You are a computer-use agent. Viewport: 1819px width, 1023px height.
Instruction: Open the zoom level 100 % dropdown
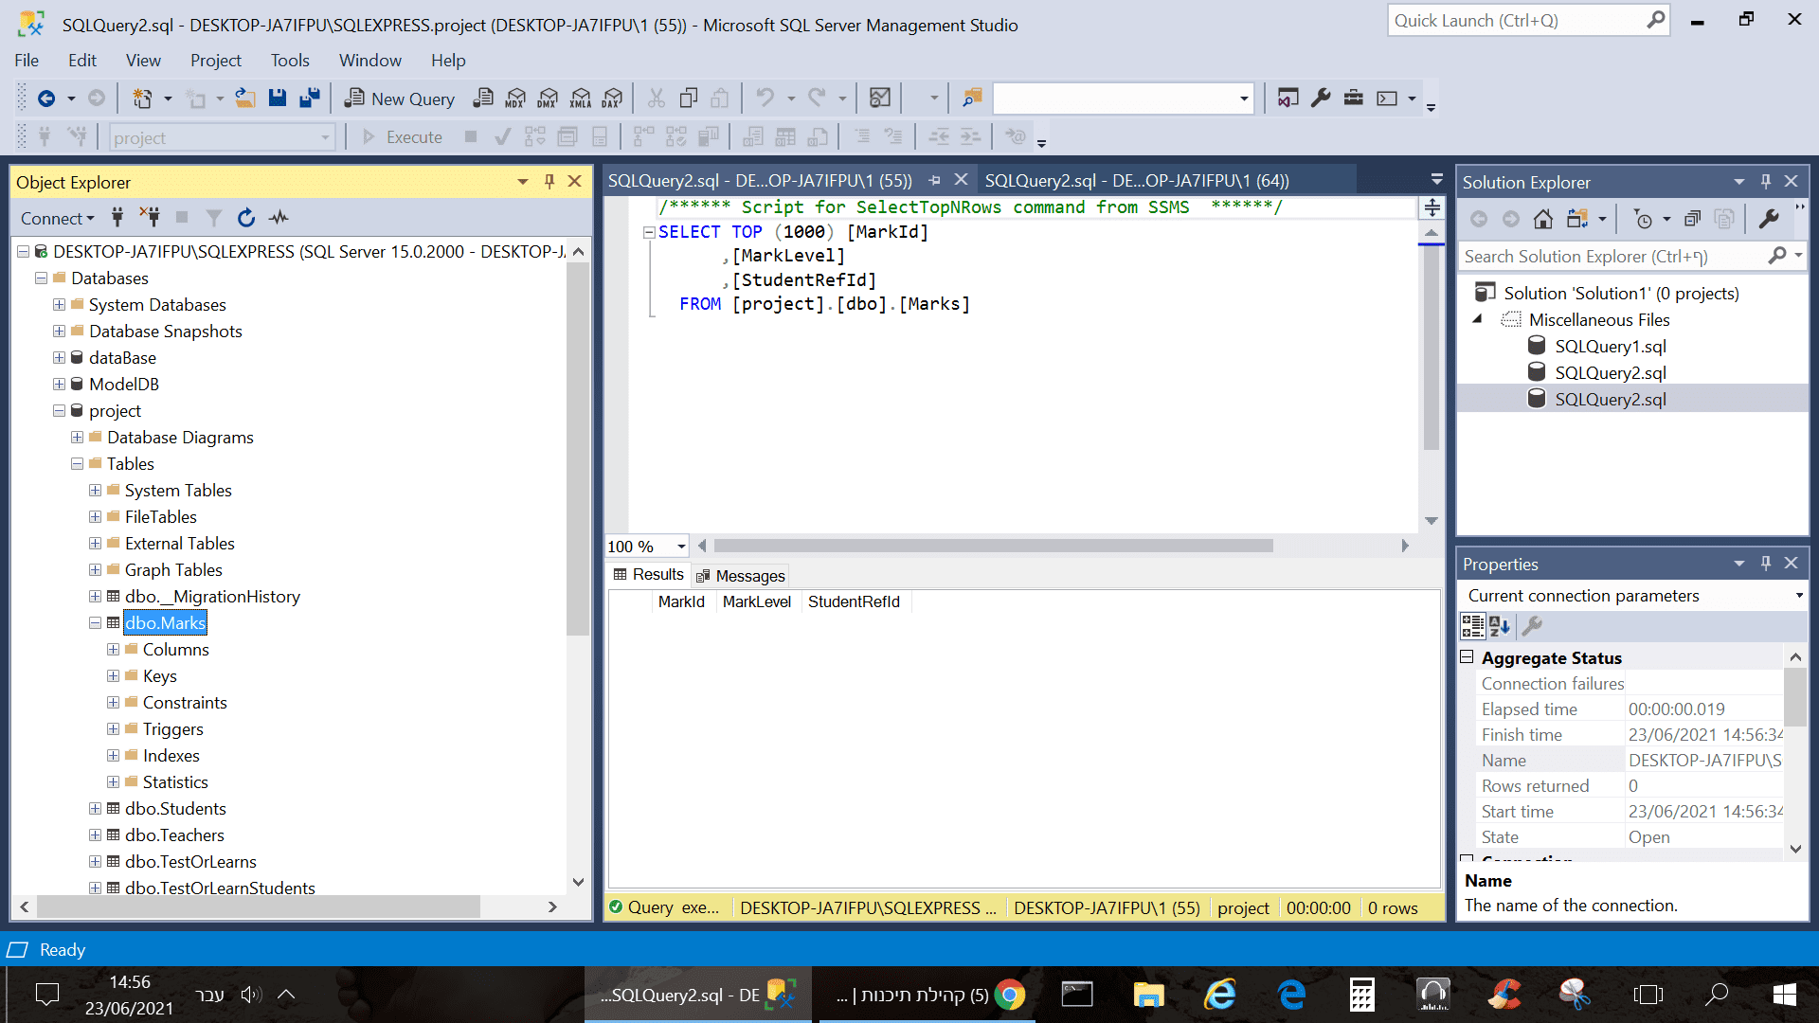(x=680, y=547)
